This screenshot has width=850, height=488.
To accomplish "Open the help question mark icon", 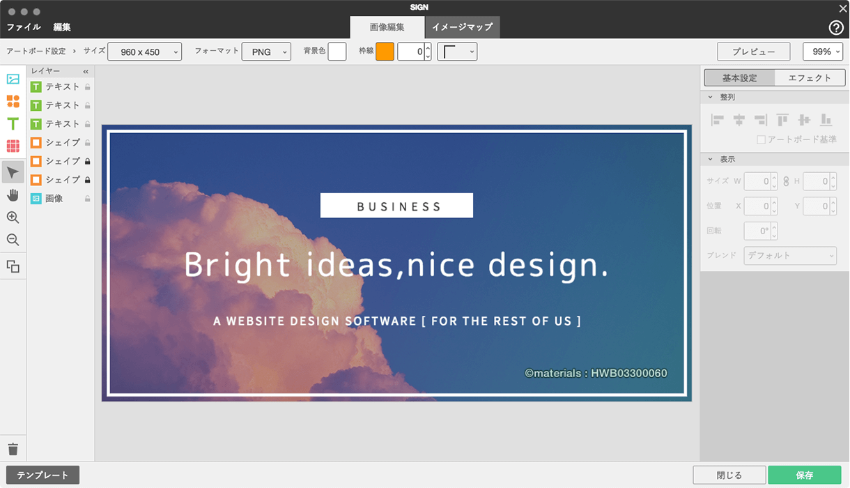I will point(836,27).
